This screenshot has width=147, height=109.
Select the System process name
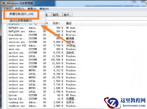pos(13,95)
